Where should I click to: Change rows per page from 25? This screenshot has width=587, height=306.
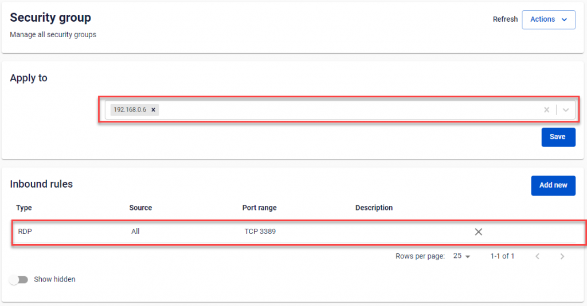point(461,256)
